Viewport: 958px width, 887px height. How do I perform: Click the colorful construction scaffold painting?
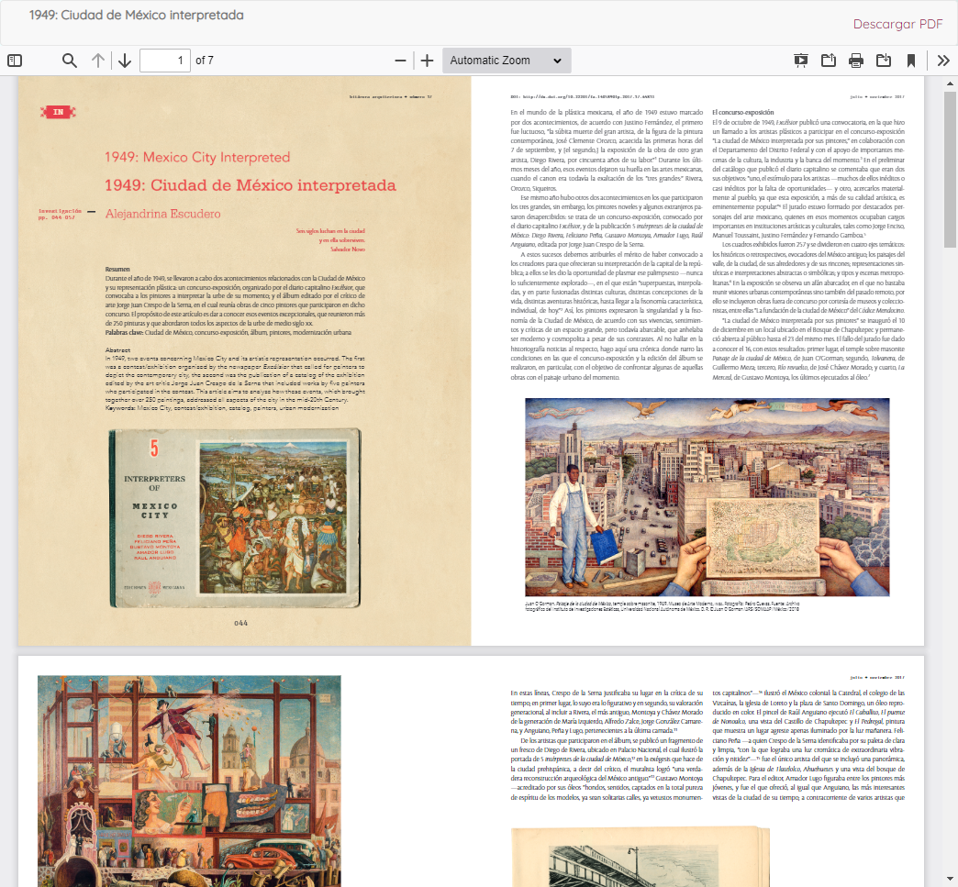click(189, 781)
